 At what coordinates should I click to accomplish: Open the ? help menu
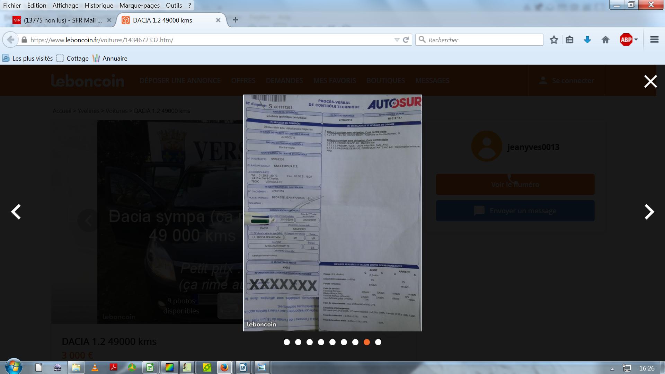[x=189, y=5]
